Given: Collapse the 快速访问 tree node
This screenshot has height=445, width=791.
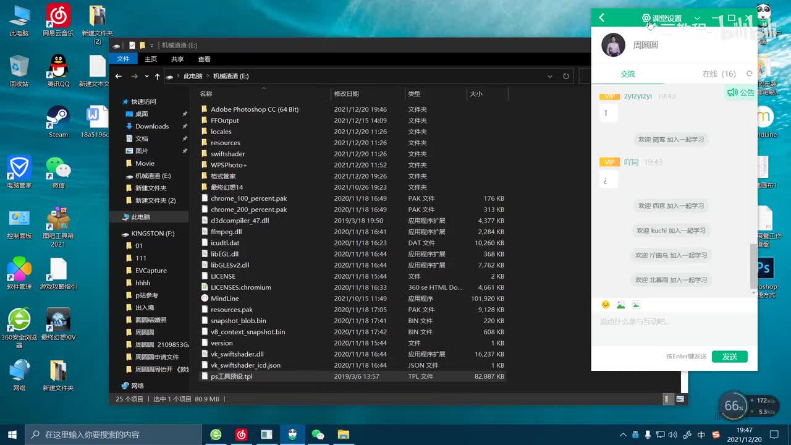Looking at the screenshot, I should 117,101.
